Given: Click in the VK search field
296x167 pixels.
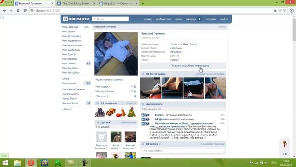Looking at the screenshot, I should tap(111, 19).
